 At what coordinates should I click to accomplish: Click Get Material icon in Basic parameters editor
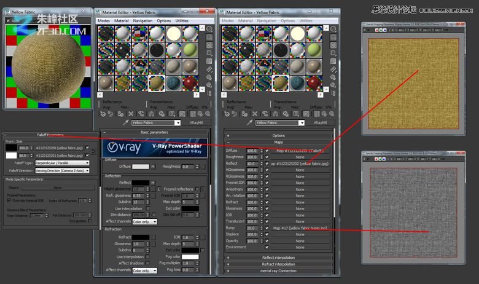tap(103, 114)
